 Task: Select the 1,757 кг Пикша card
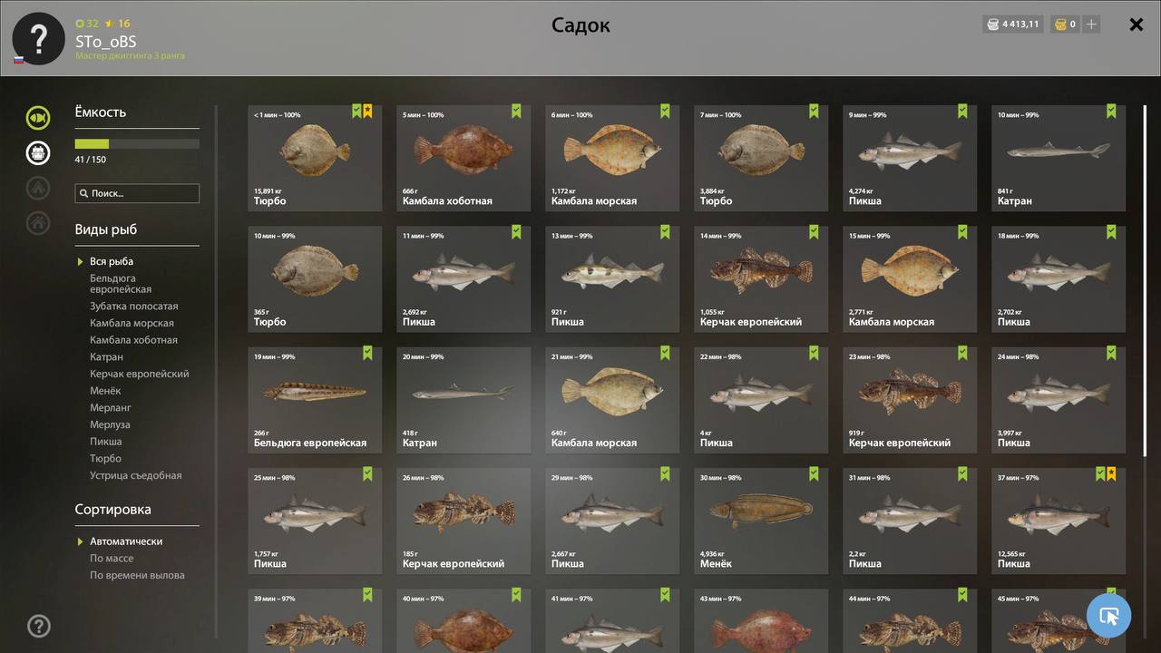(315, 521)
